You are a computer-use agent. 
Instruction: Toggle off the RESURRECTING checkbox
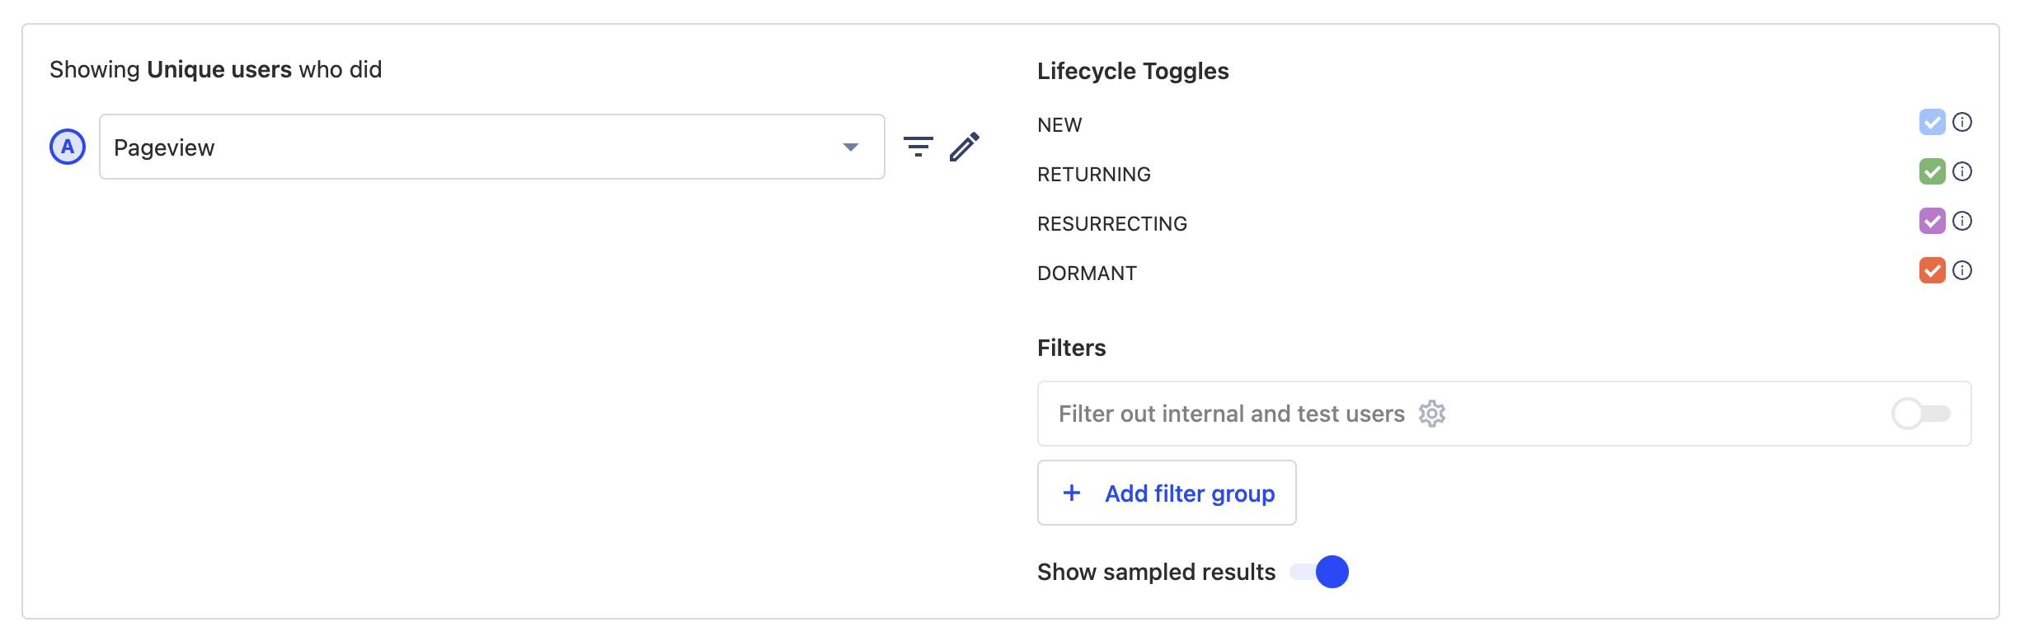point(1932,221)
